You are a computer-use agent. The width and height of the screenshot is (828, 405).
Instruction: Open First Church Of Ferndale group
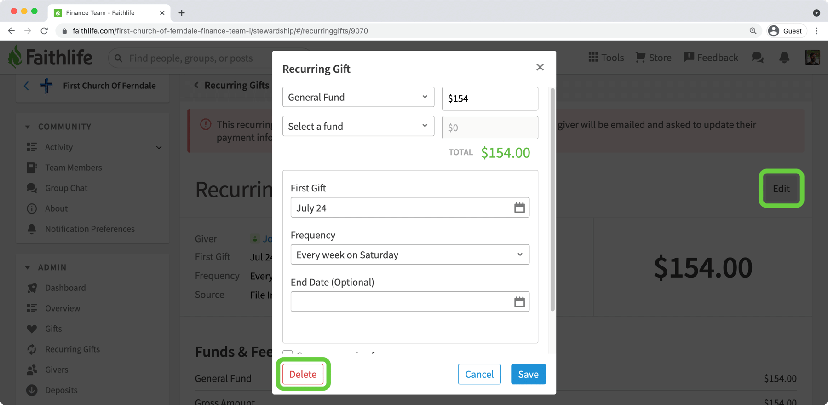[x=109, y=86]
